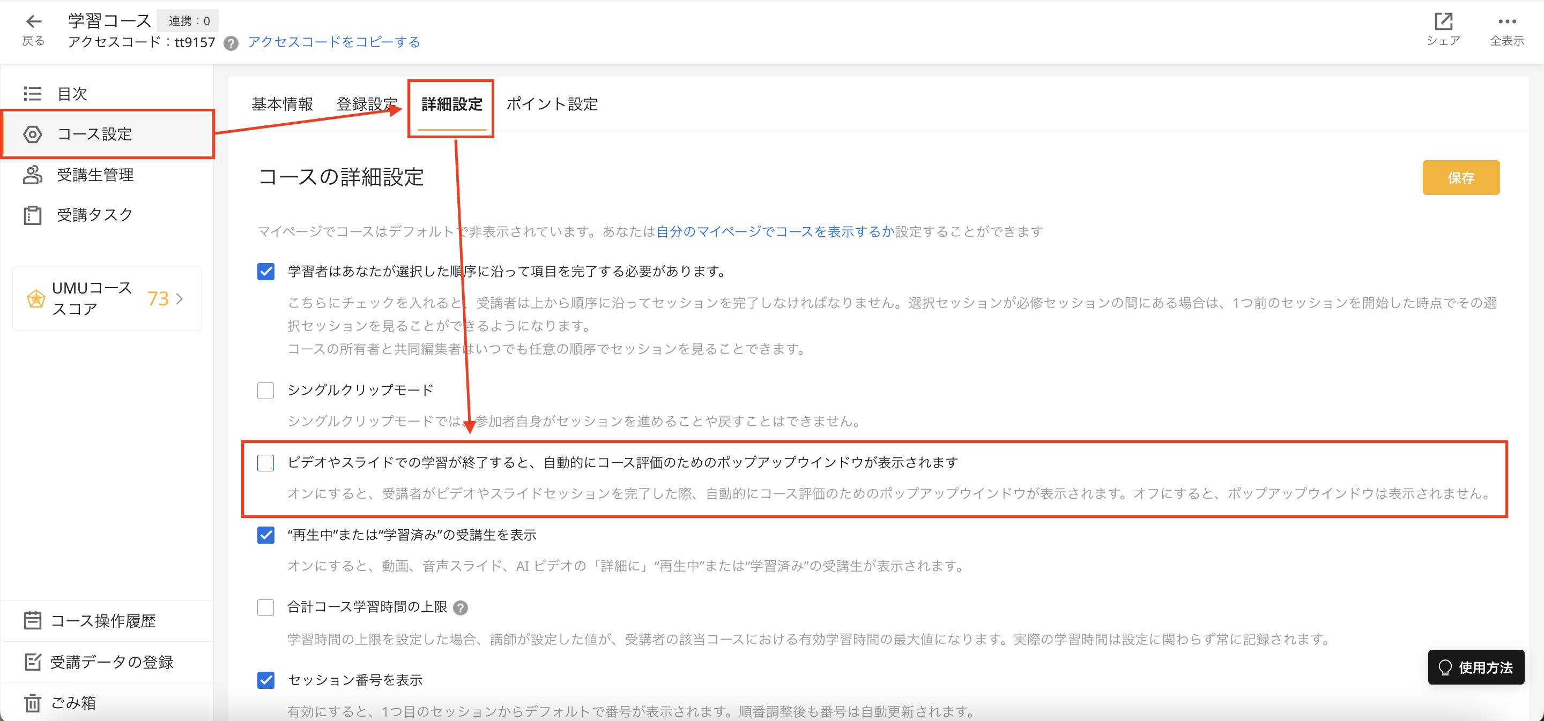Click the help icon beside access code
This screenshot has height=721, width=1544.
pyautogui.click(x=231, y=43)
